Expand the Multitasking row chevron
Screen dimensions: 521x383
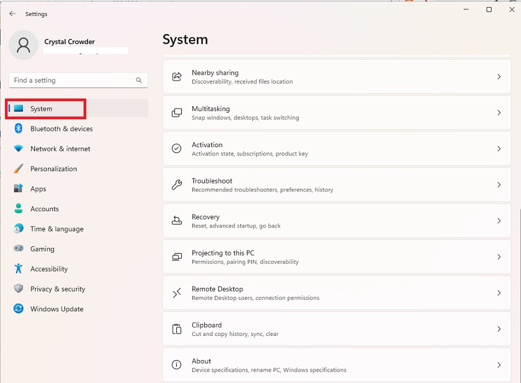tap(499, 112)
